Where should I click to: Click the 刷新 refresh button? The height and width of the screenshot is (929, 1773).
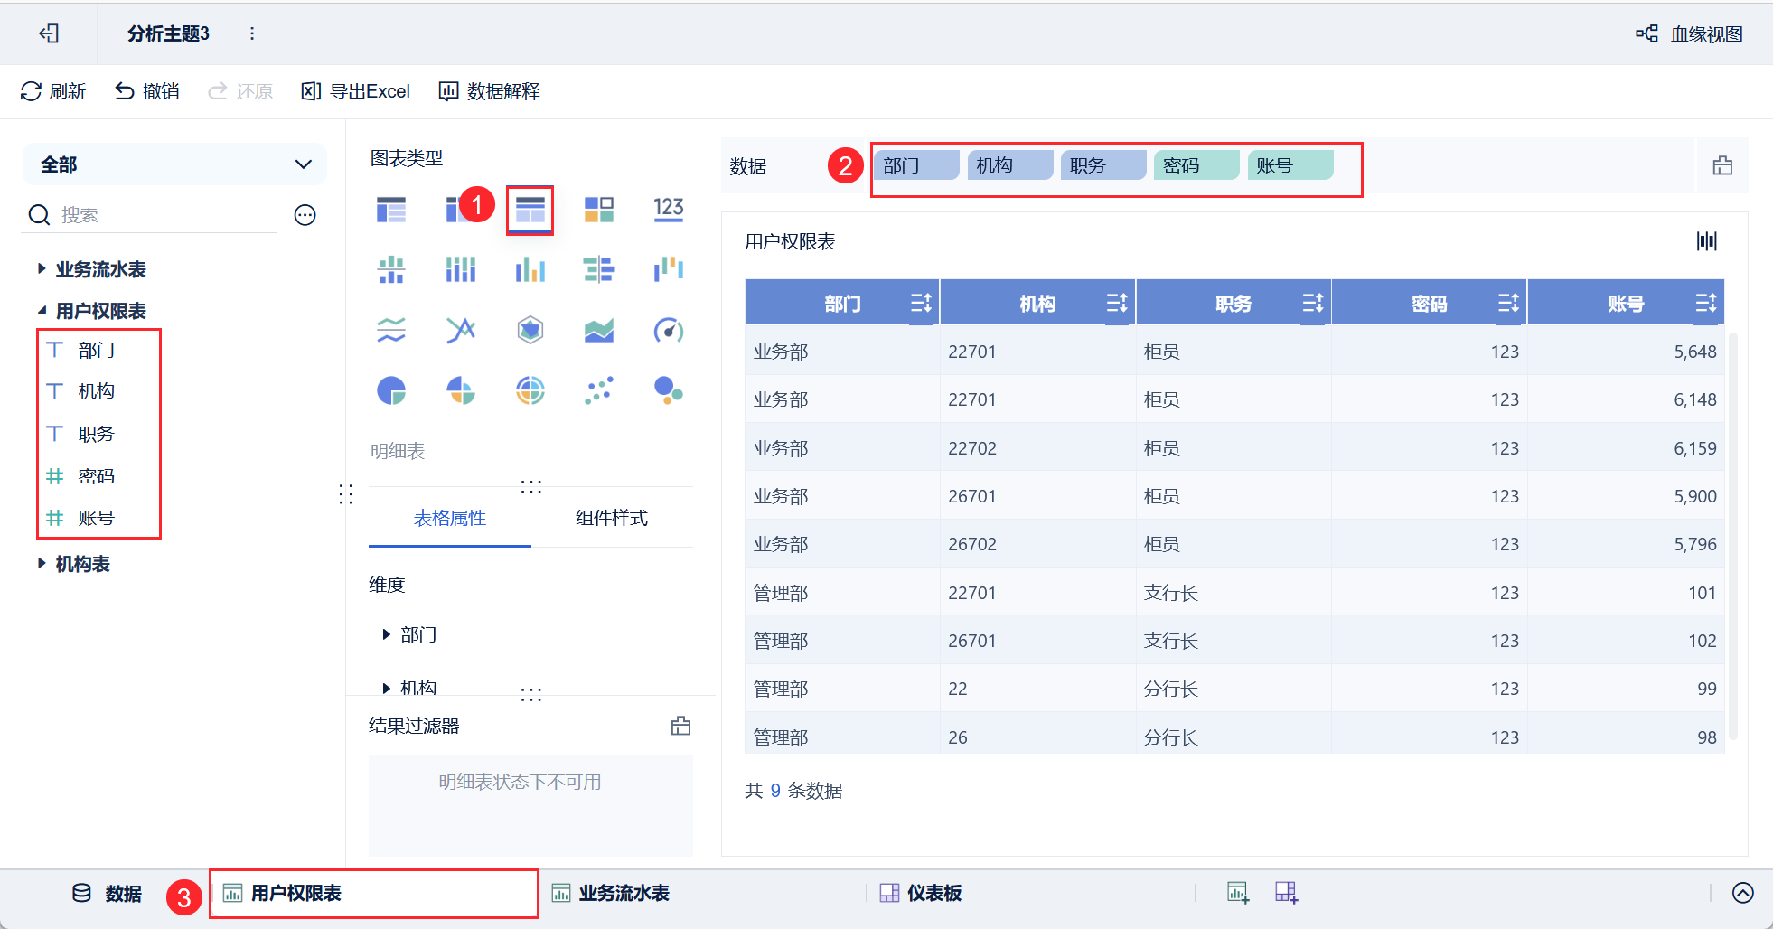click(x=53, y=91)
